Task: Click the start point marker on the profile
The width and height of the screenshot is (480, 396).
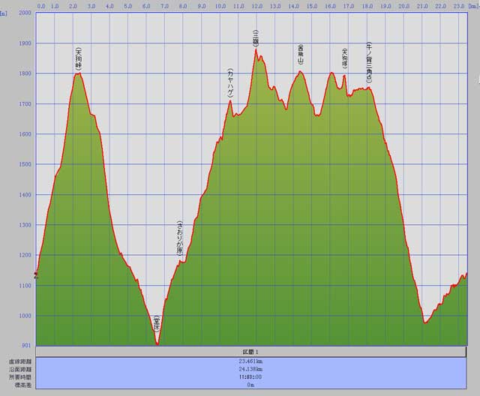Action: [36, 275]
